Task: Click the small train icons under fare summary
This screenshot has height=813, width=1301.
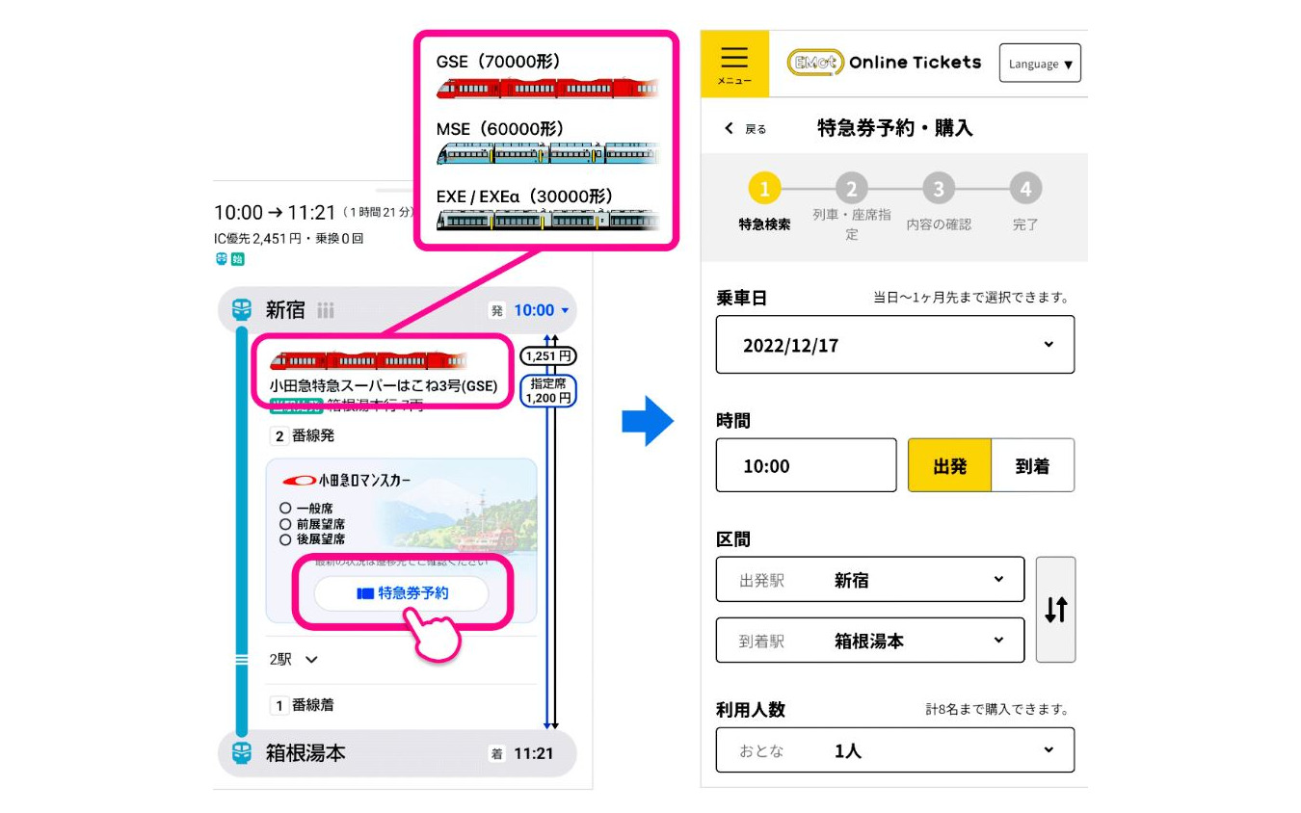Action: [229, 259]
